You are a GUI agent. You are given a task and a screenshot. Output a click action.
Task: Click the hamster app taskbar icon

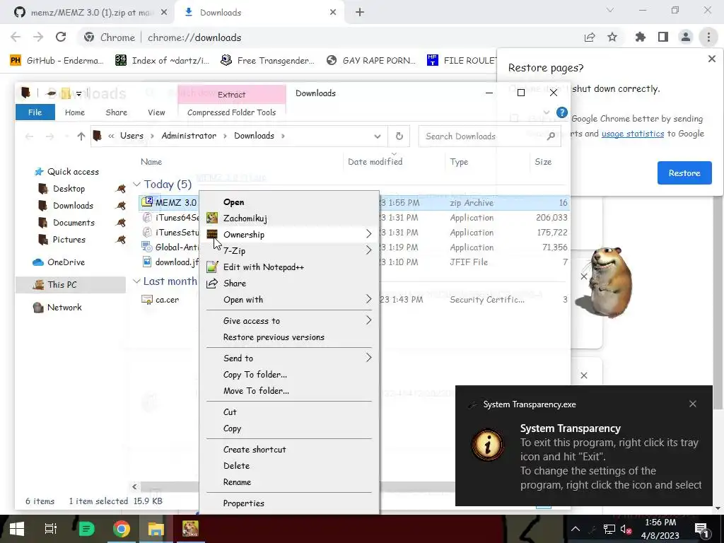[x=190, y=529]
